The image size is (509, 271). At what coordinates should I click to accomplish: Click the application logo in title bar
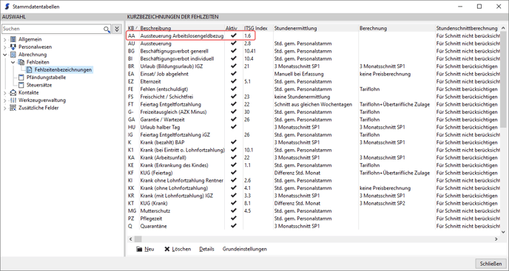pos(7,7)
